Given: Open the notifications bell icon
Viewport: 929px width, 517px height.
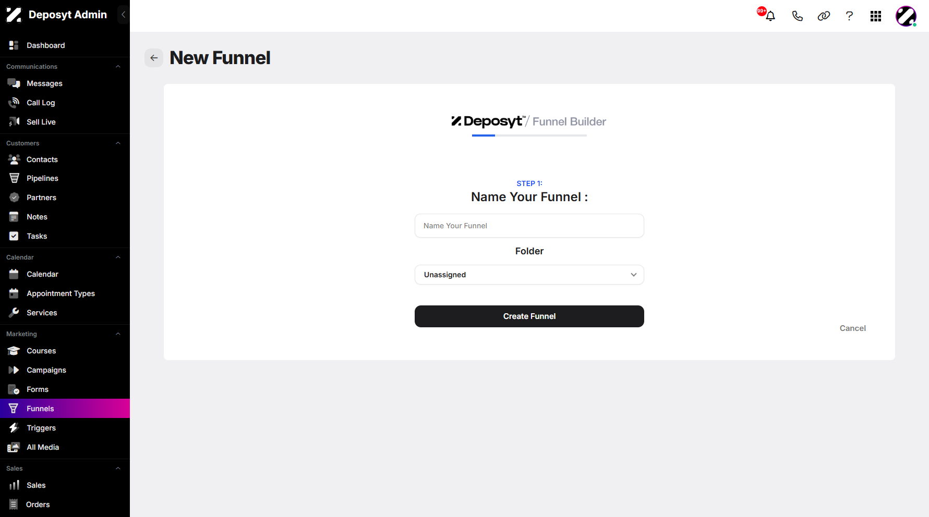Looking at the screenshot, I should (770, 16).
